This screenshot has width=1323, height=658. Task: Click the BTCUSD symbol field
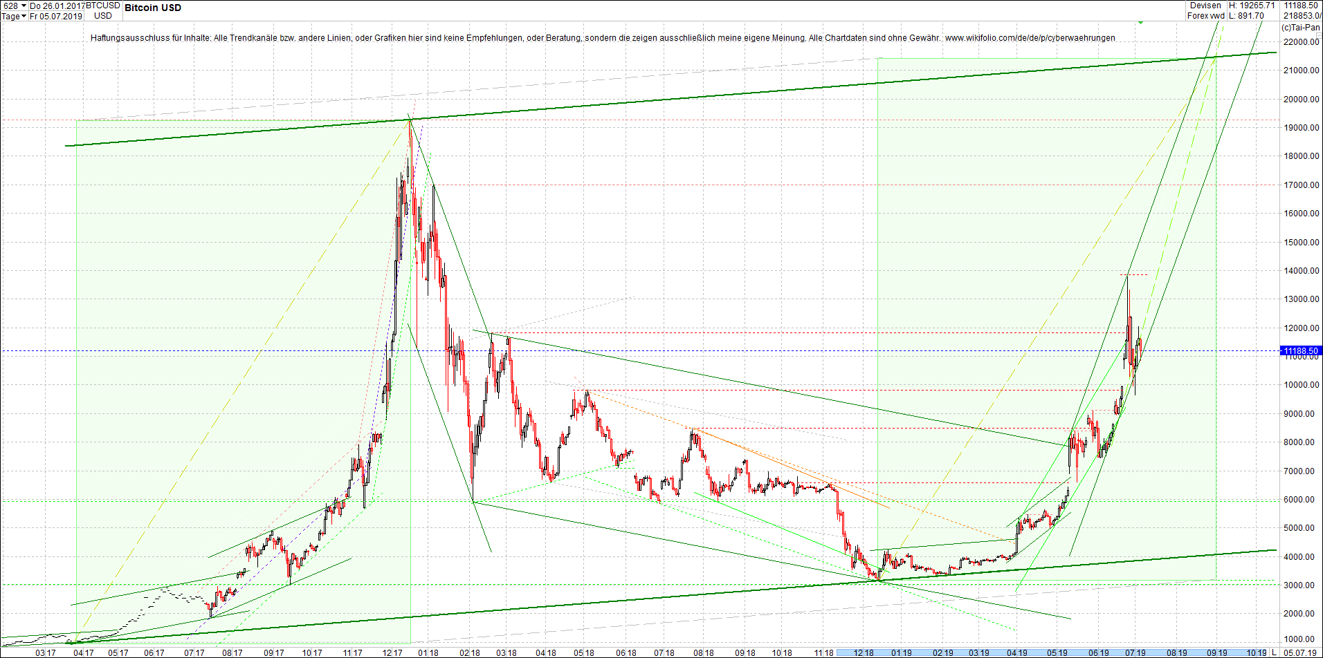[102, 6]
